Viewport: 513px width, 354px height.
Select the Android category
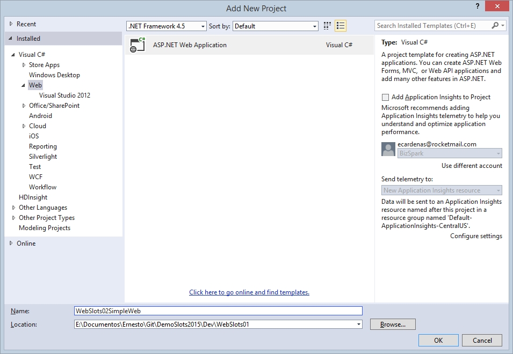(41, 116)
